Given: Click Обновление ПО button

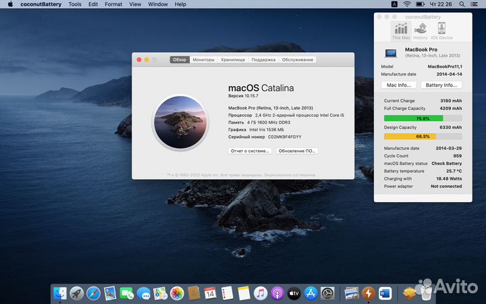Looking at the screenshot, I should point(297,151).
